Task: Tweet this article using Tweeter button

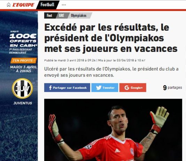Action: [105, 88]
